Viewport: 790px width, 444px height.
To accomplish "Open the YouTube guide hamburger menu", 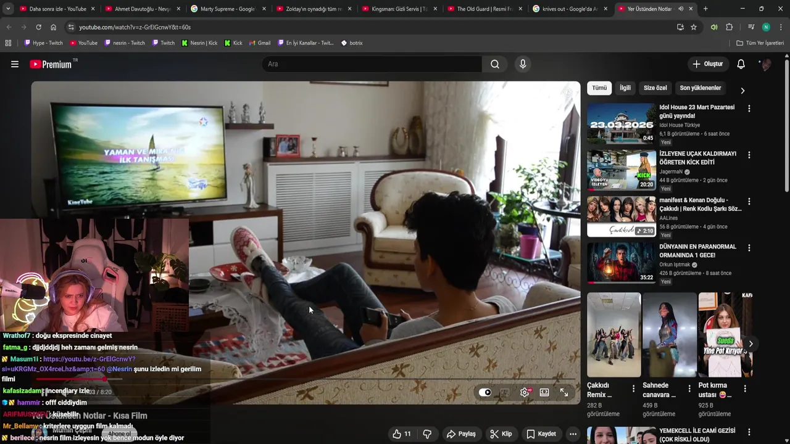I will [x=15, y=64].
